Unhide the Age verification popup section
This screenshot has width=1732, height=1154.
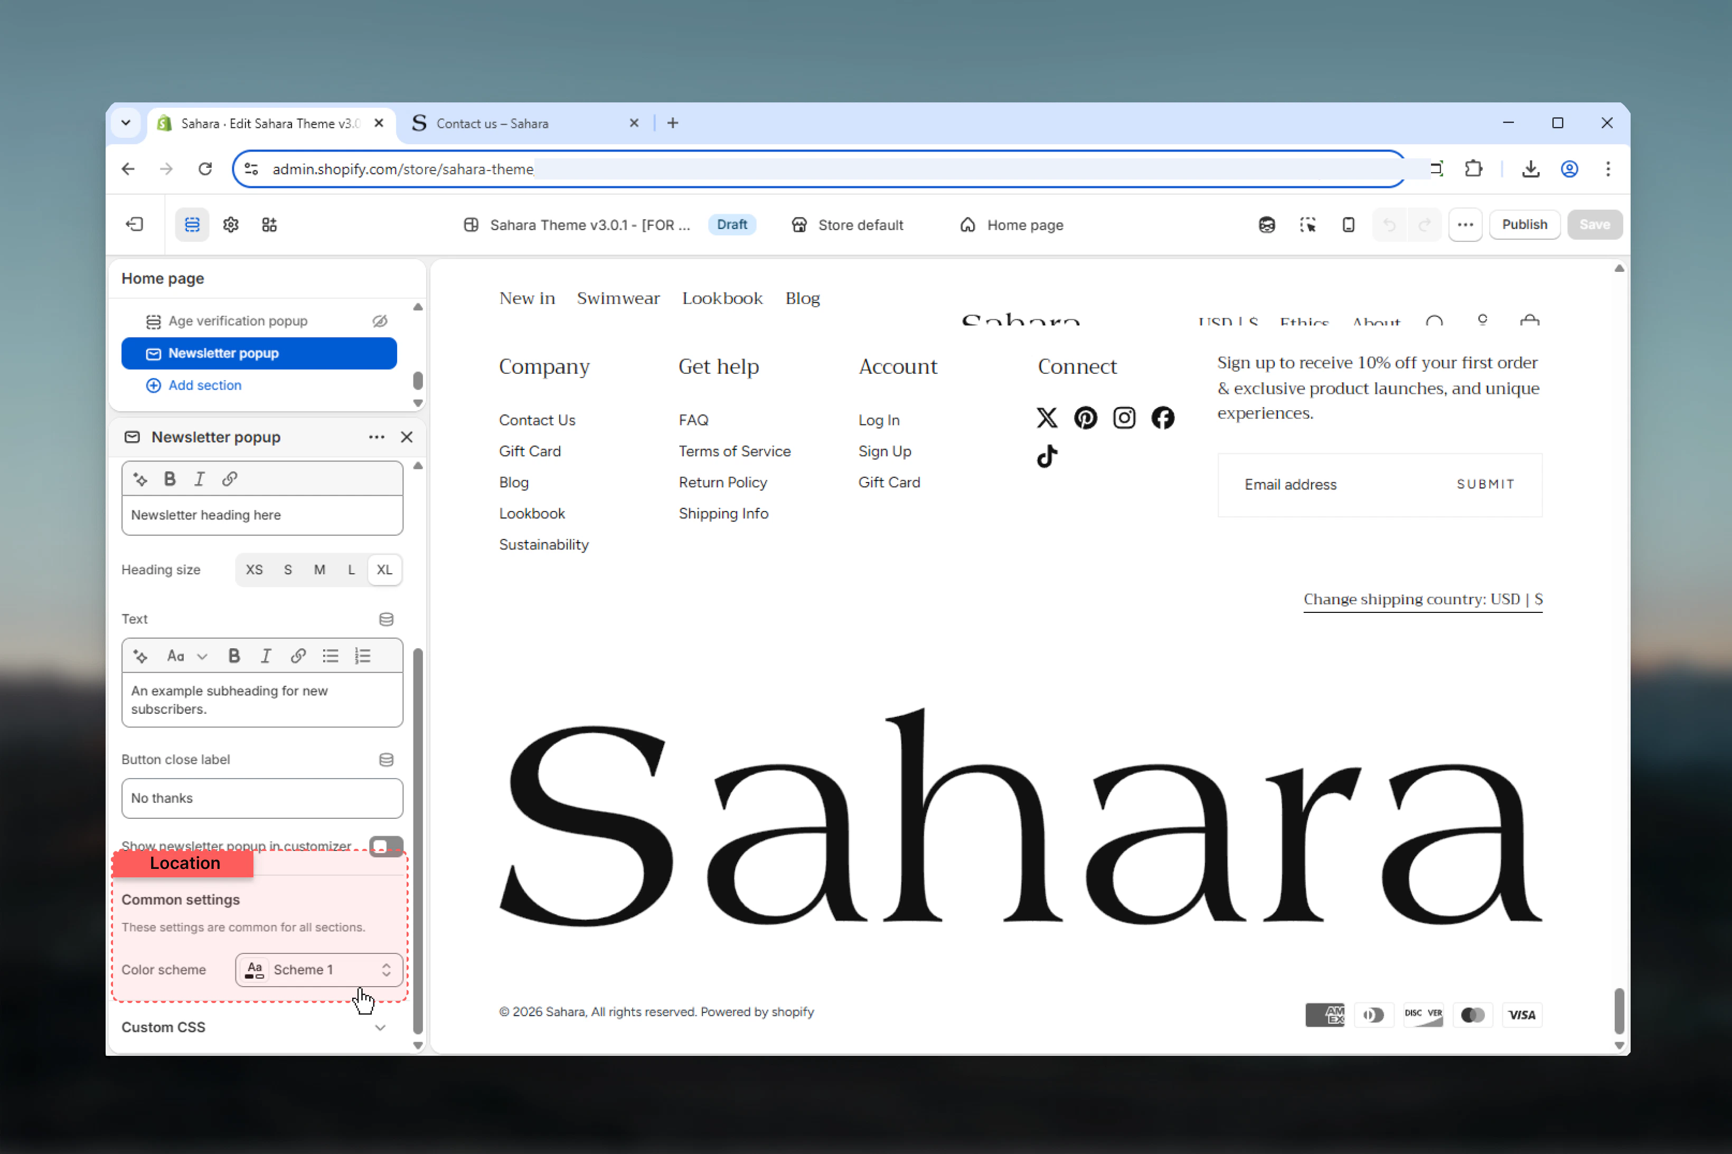(380, 321)
